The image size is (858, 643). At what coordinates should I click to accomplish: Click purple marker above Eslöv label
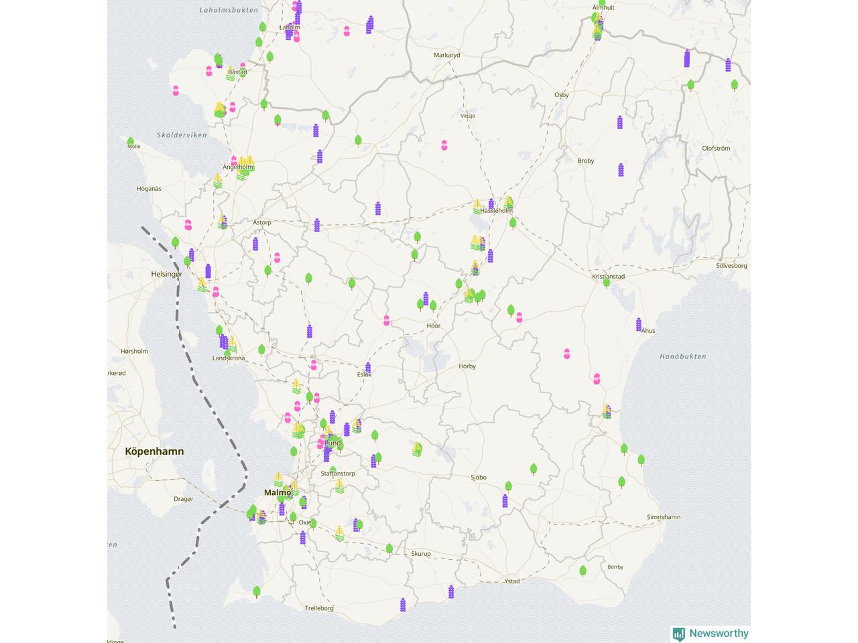[x=368, y=368]
